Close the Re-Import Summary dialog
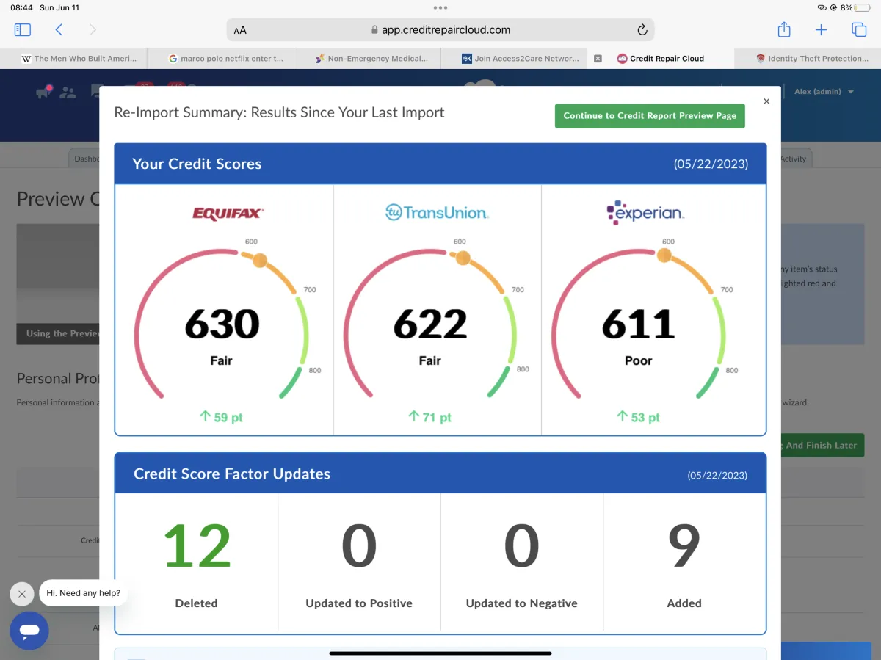 point(766,102)
